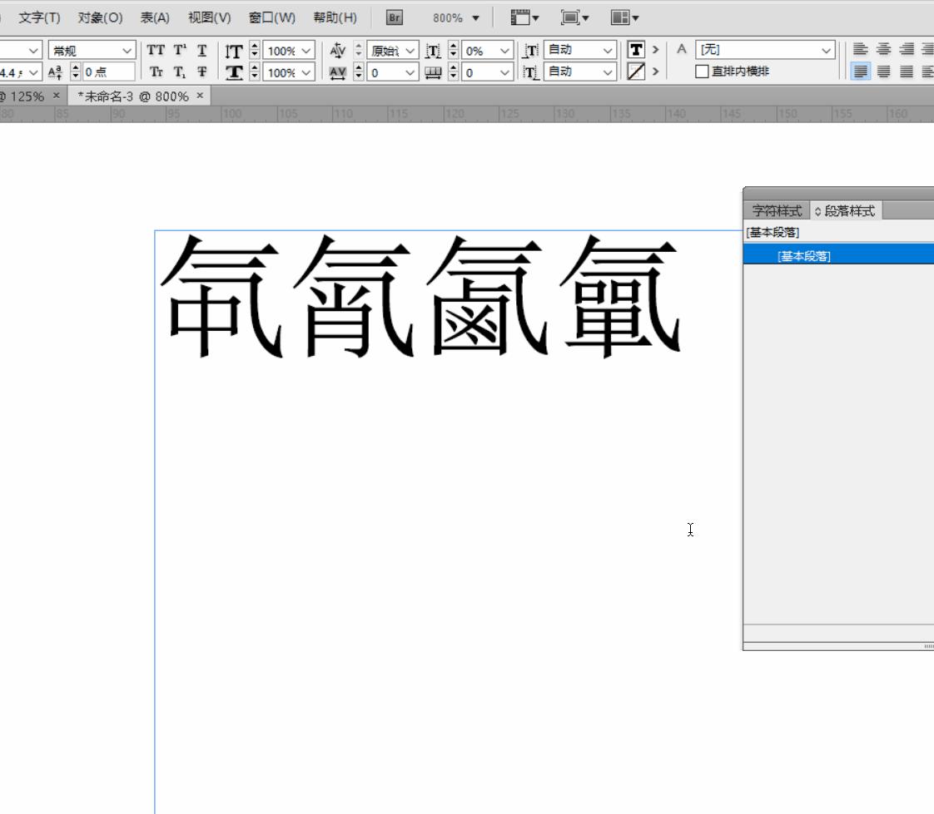Viewport: 934px width, 814px height.
Task: Open the 常规 font style dropdown
Action: (x=92, y=50)
